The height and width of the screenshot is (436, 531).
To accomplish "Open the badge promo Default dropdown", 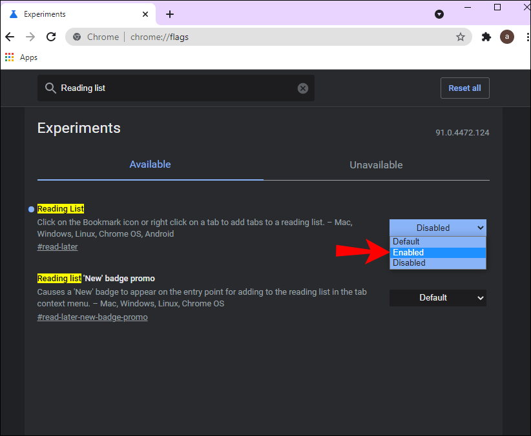I will tap(438, 298).
